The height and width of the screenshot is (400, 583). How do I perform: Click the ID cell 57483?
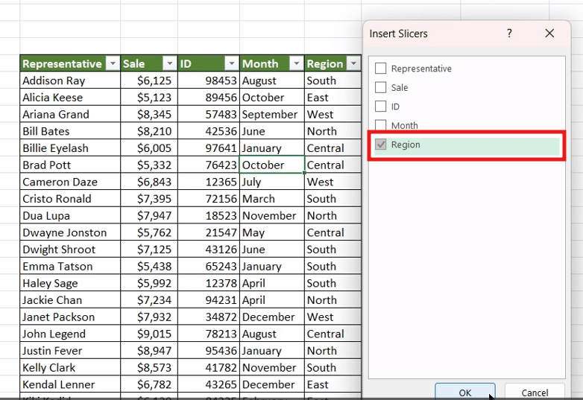pyautogui.click(x=209, y=114)
